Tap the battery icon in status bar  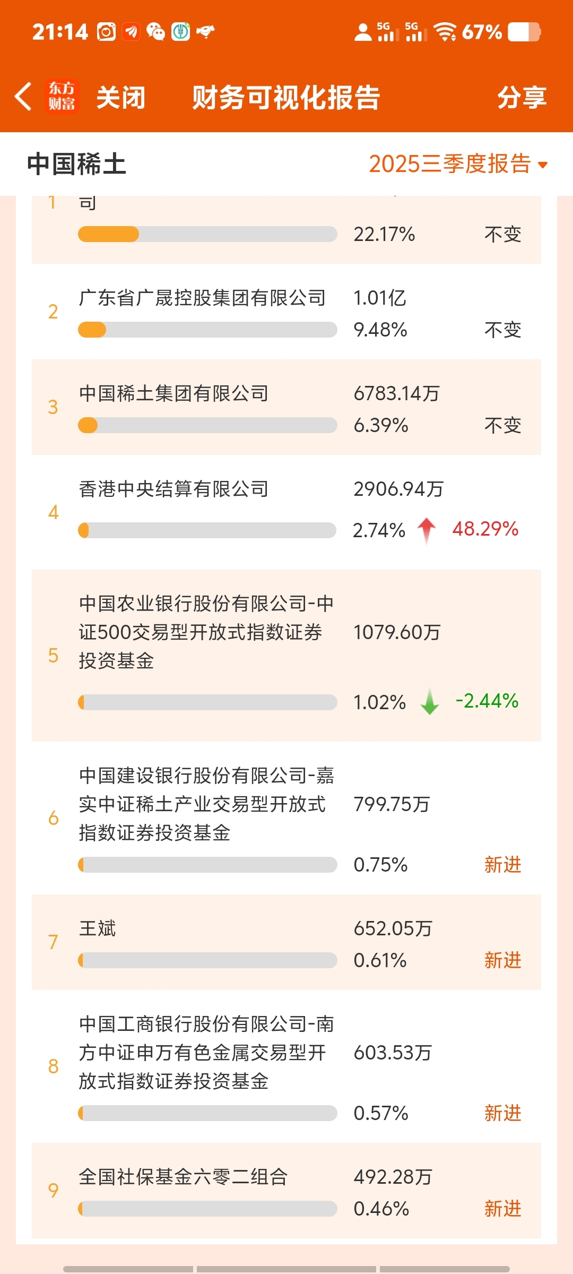click(524, 32)
